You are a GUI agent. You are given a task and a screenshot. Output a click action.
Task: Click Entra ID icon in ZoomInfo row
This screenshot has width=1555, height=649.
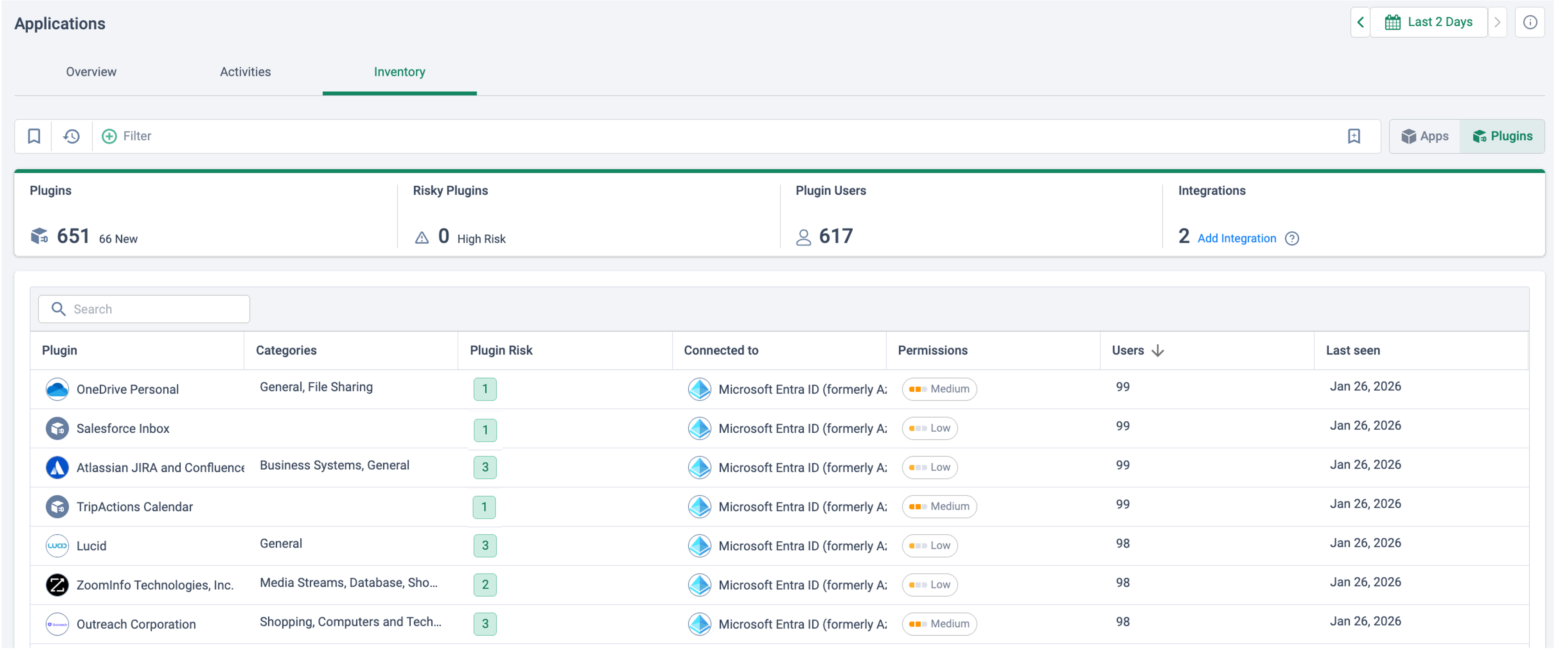point(700,585)
